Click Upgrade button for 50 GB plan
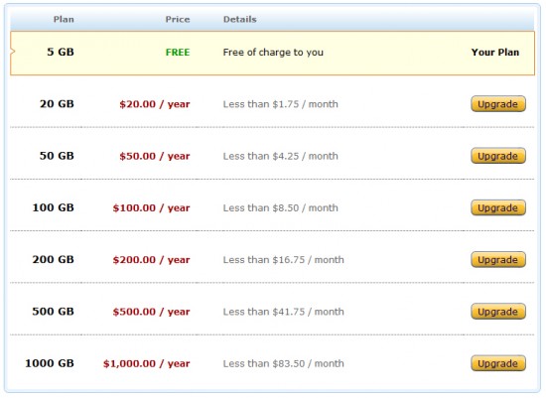 [498, 156]
